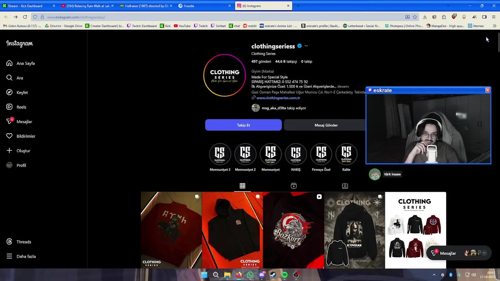Open the Aternos bookmark
The width and height of the screenshot is (500, 281).
[x=476, y=26]
